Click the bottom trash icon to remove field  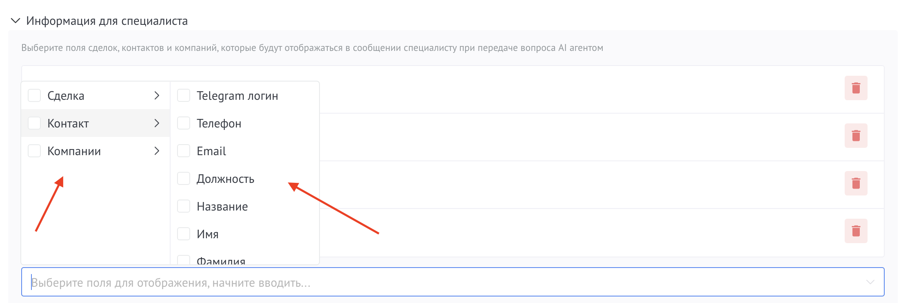[856, 231]
